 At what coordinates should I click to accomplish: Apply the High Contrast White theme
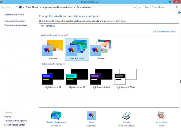tap(125, 77)
